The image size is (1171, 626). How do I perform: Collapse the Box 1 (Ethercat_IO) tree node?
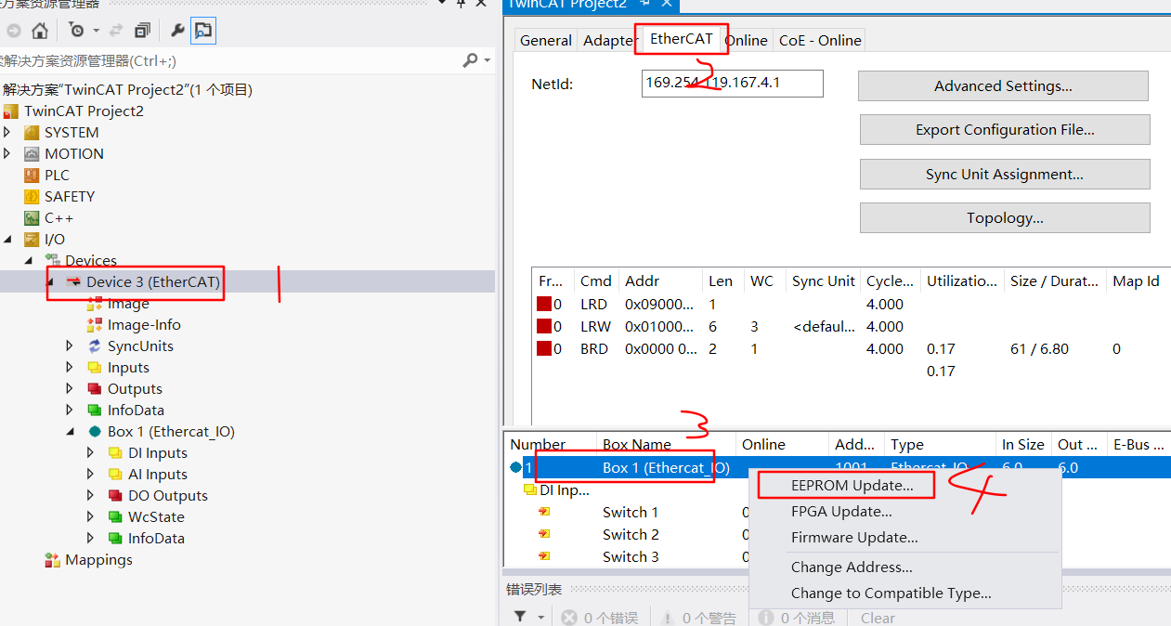click(x=70, y=432)
